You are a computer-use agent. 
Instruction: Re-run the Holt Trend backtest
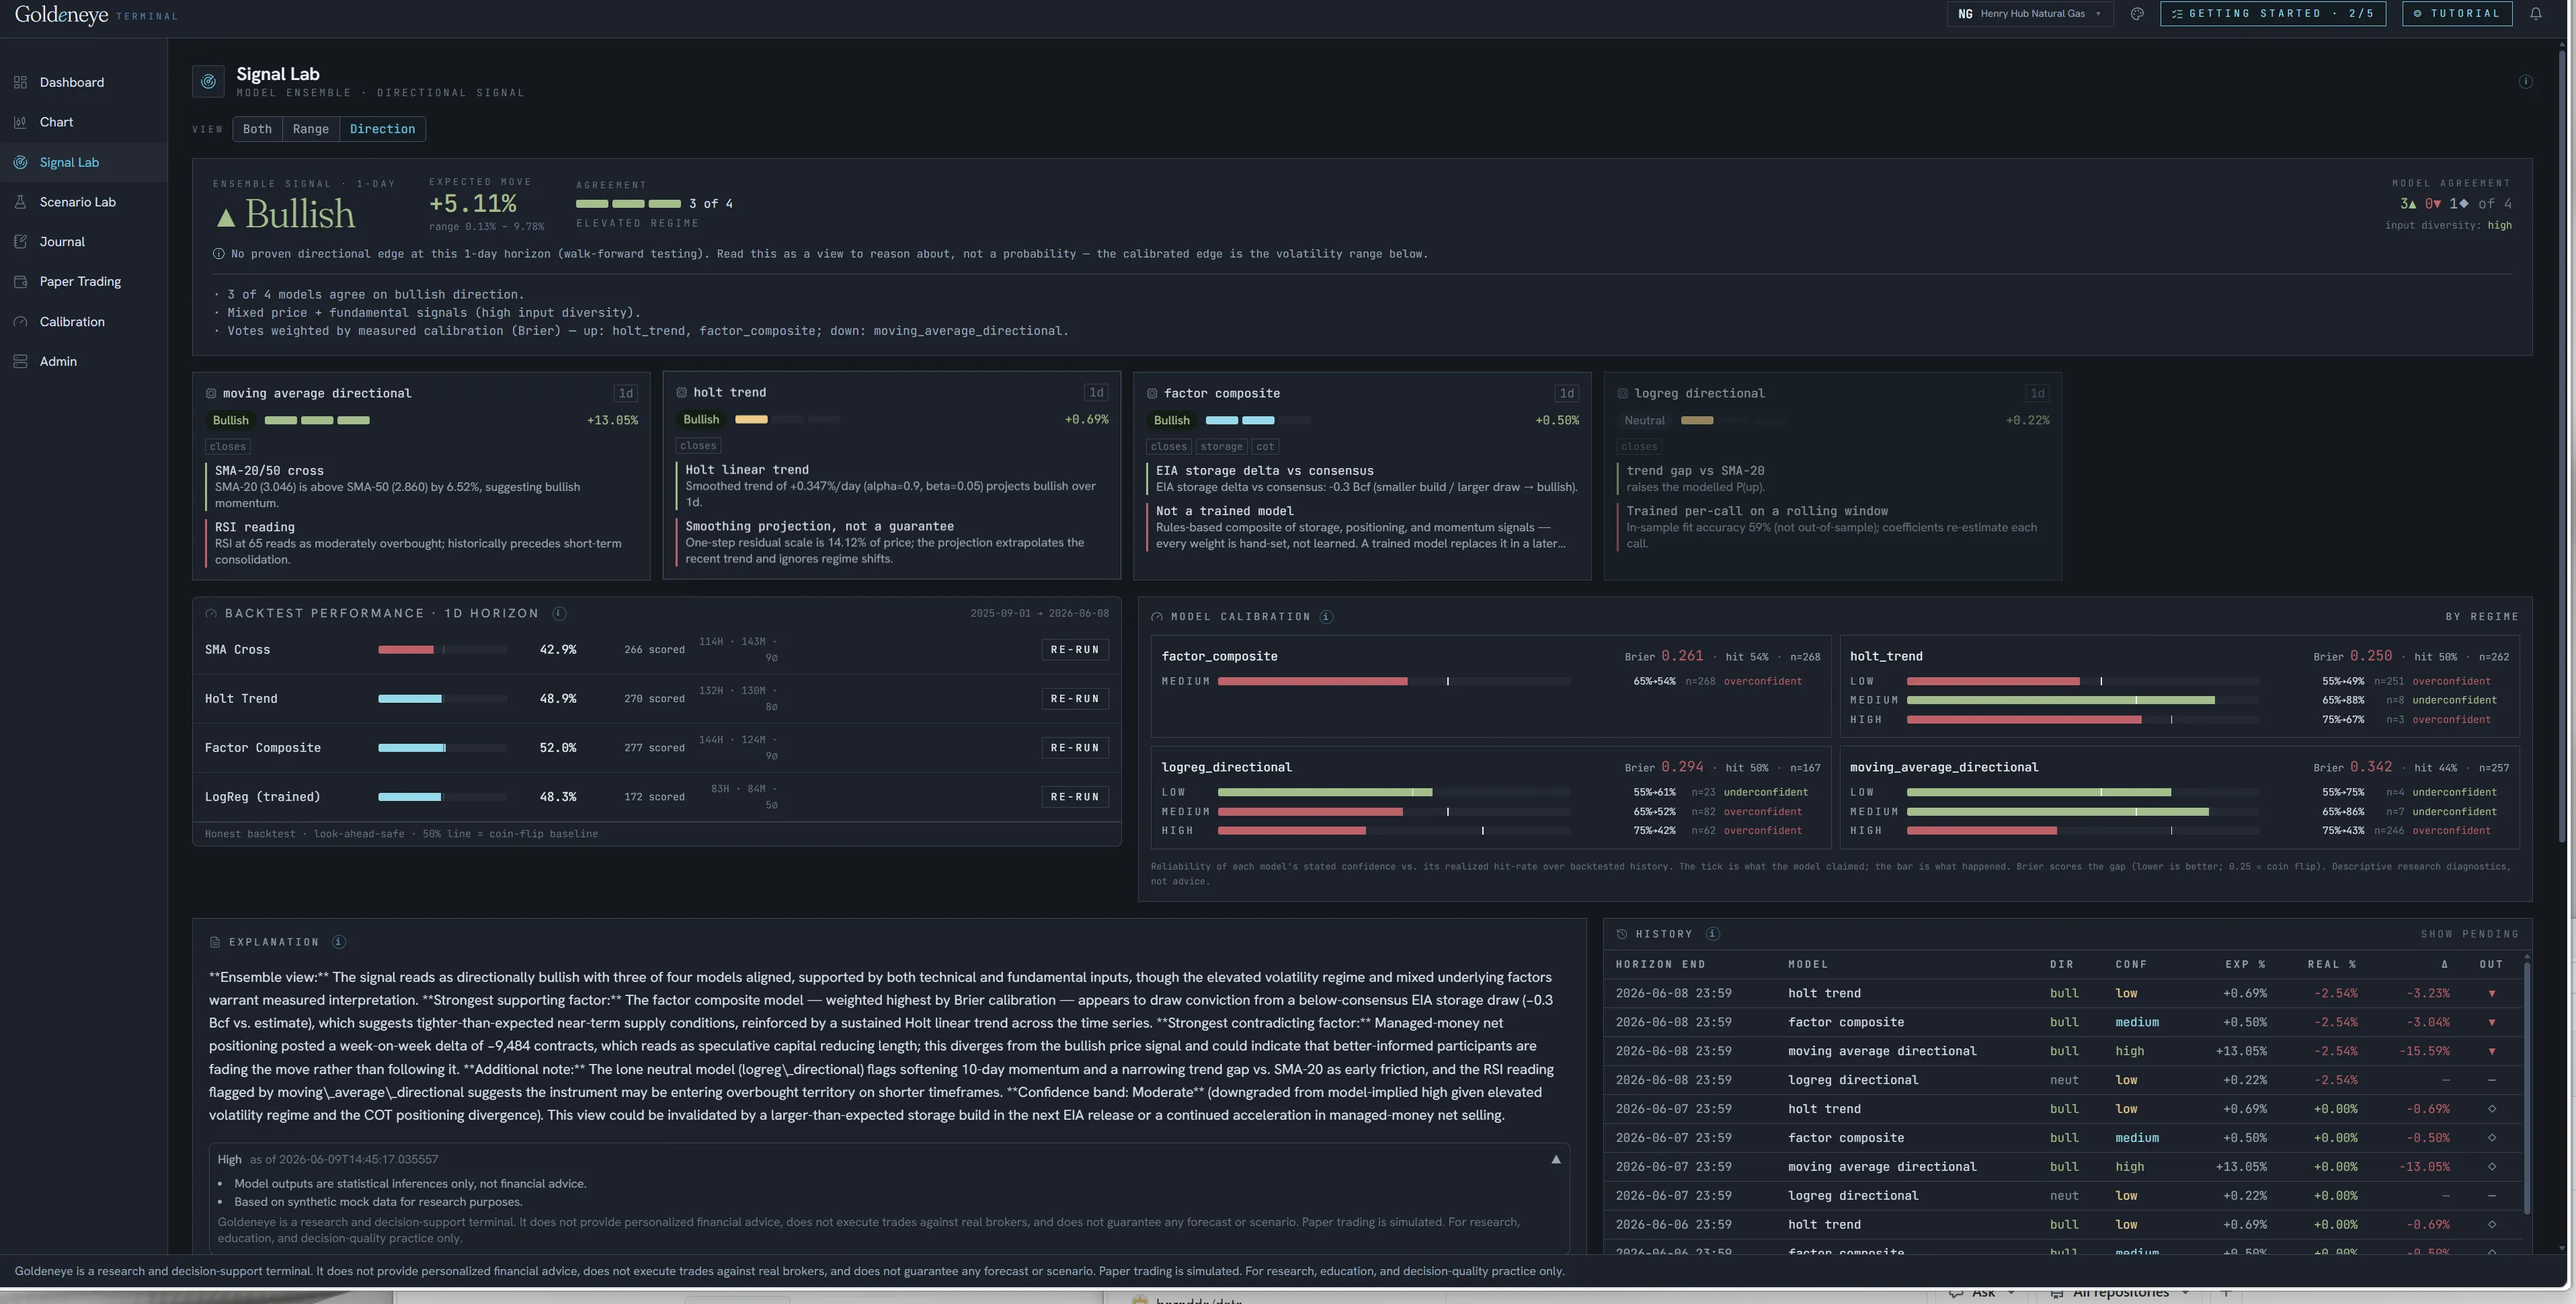[x=1074, y=699]
